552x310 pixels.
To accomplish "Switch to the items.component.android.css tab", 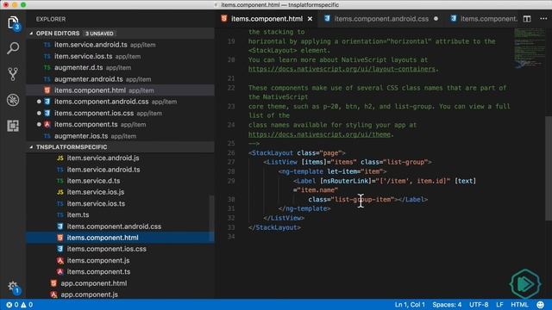I will [x=381, y=19].
